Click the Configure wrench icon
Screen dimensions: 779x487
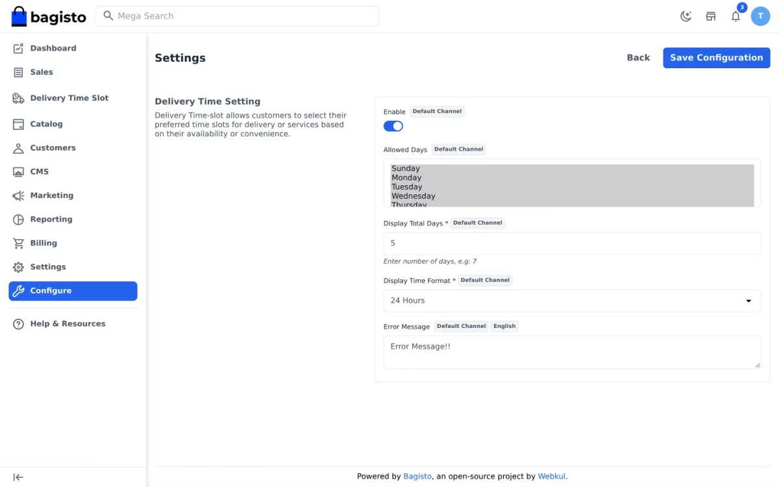coord(18,291)
